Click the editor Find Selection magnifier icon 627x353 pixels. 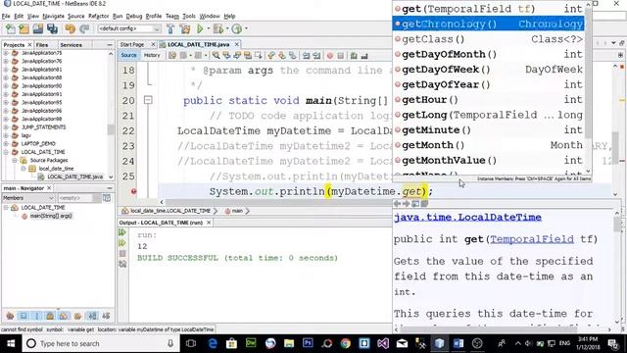pyautogui.click(x=217, y=56)
